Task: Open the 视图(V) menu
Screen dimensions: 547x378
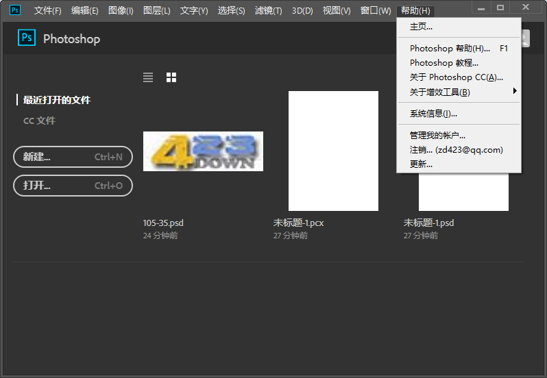Action: (x=337, y=11)
